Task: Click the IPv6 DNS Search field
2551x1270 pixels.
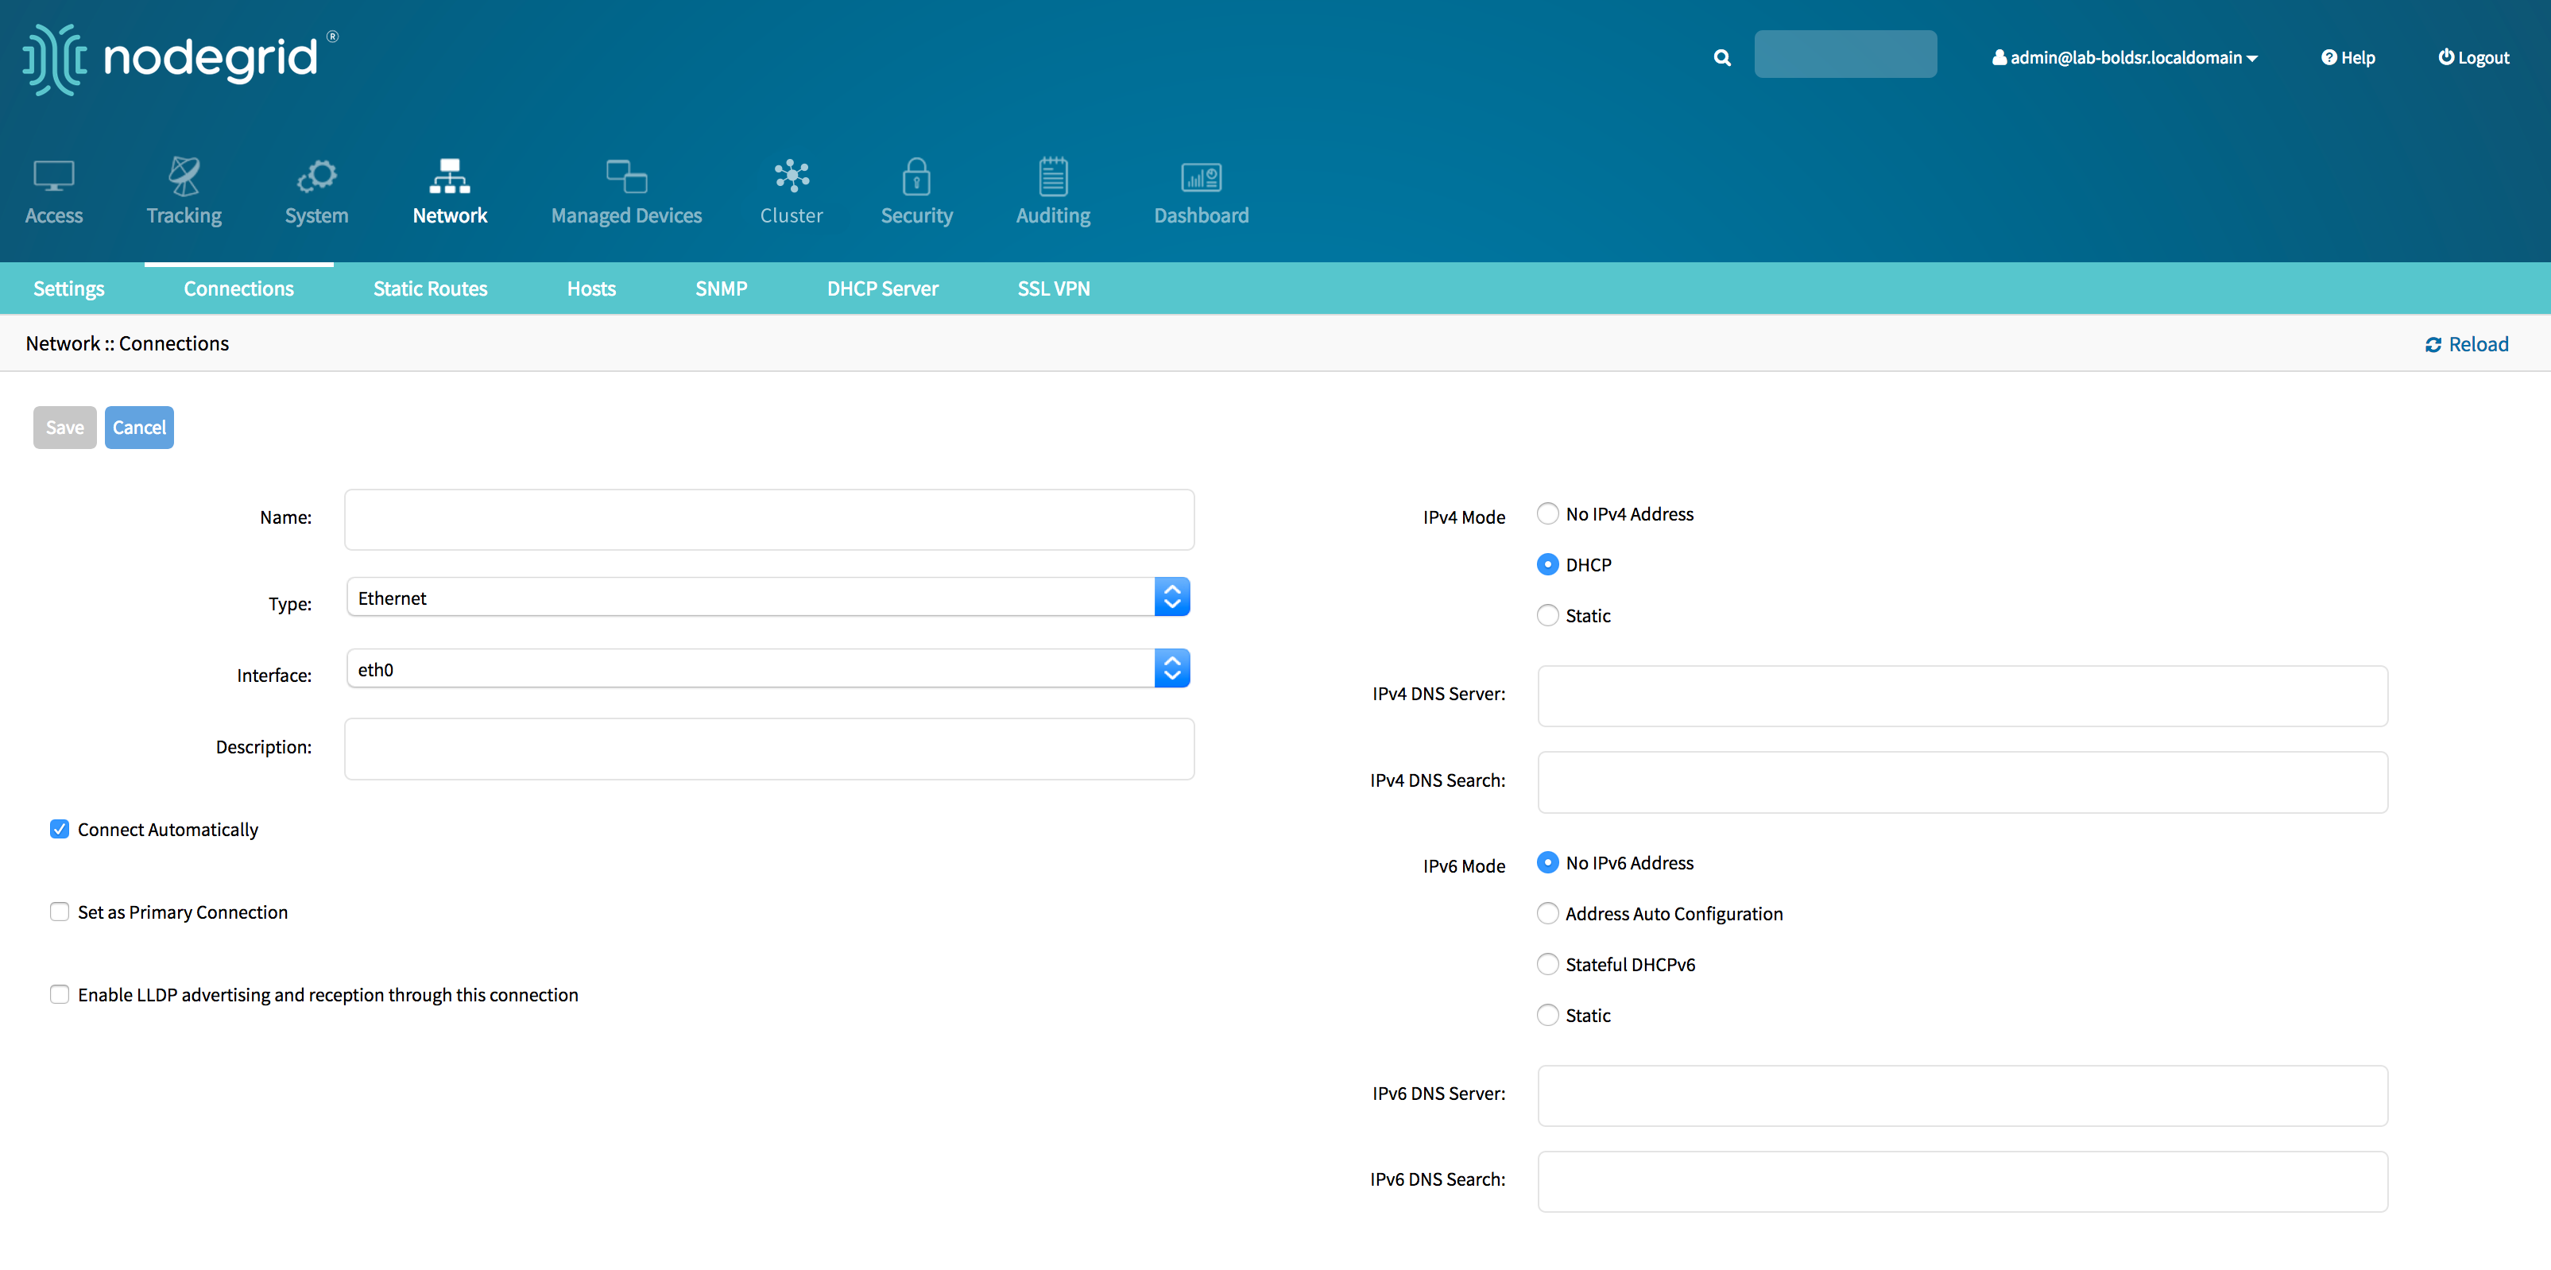Action: (1962, 1181)
